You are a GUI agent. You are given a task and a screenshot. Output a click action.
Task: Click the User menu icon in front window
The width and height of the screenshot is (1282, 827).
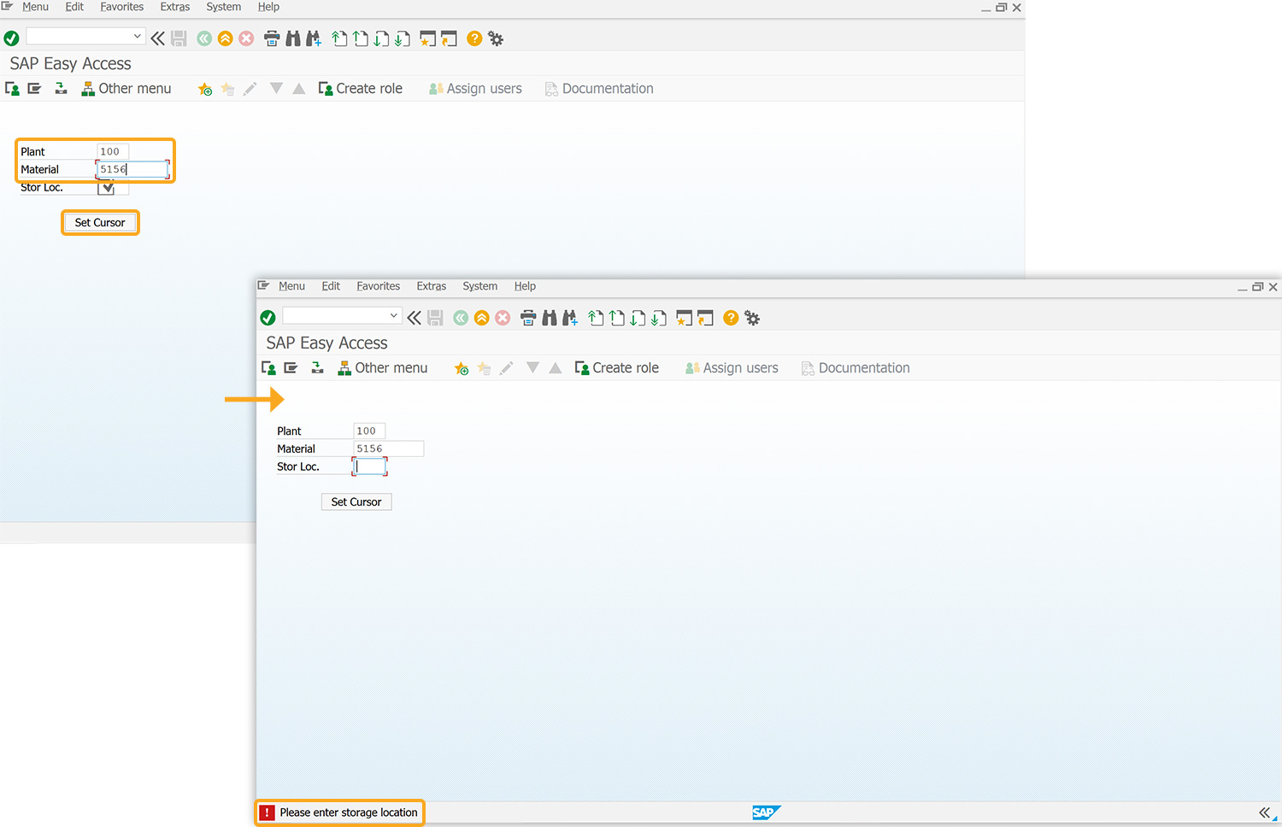268,368
